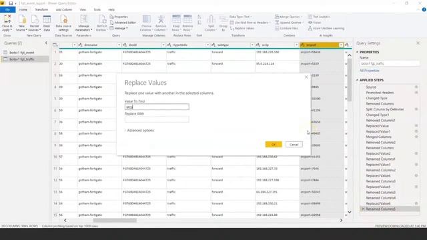Image resolution: width=427 pixels, height=240 pixels.
Task: Open the Append Queries dropdown
Action: [x=289, y=23]
